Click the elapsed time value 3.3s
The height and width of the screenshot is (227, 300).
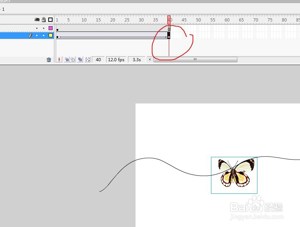[x=137, y=59]
